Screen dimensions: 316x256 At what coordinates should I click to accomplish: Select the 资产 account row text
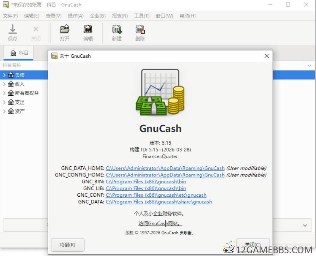(20, 111)
